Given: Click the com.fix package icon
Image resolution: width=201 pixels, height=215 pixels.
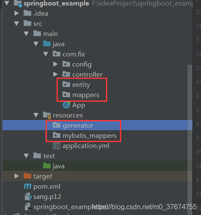Looking at the screenshot, I should (57, 54).
